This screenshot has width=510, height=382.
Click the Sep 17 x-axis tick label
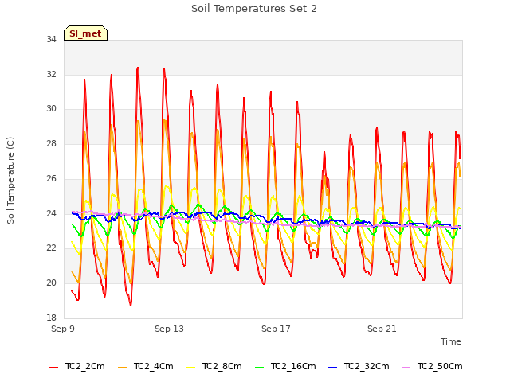coord(276,329)
